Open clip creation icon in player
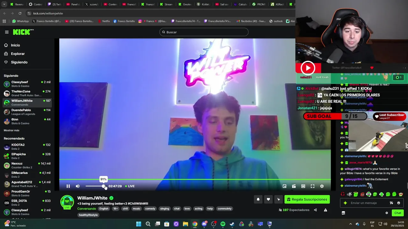 (x=294, y=186)
